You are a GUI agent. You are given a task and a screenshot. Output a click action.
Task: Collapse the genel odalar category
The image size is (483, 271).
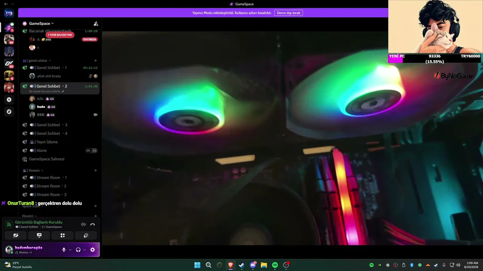pos(37,61)
